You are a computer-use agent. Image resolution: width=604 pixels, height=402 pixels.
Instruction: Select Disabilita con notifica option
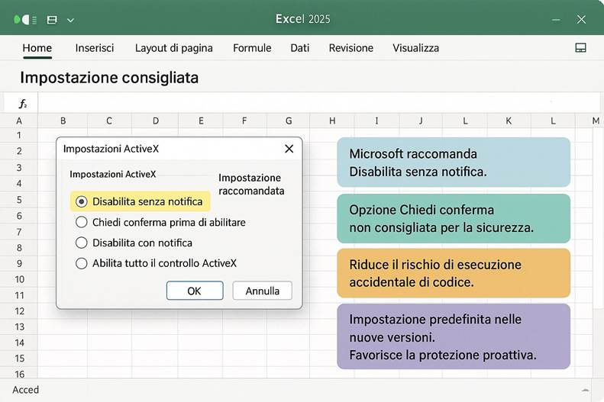(134, 243)
